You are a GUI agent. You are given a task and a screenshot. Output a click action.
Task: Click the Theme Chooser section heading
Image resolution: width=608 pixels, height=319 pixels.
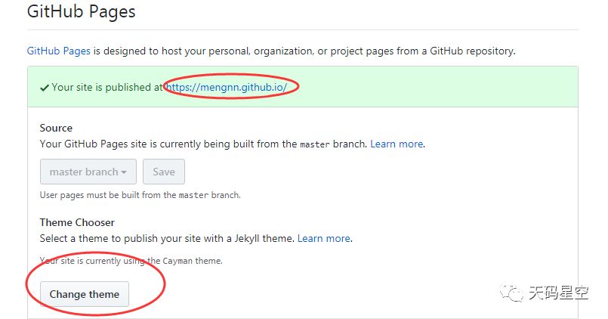pyautogui.click(x=77, y=222)
